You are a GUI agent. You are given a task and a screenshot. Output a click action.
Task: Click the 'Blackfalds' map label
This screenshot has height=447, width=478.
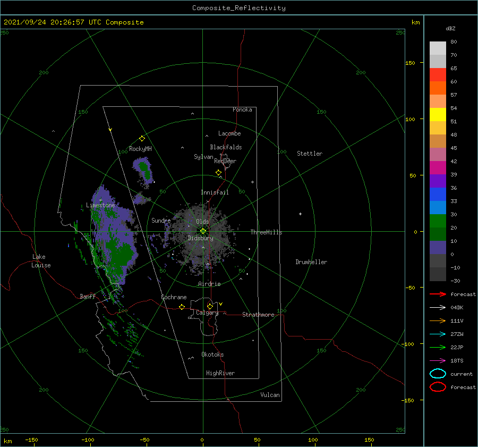point(226,147)
